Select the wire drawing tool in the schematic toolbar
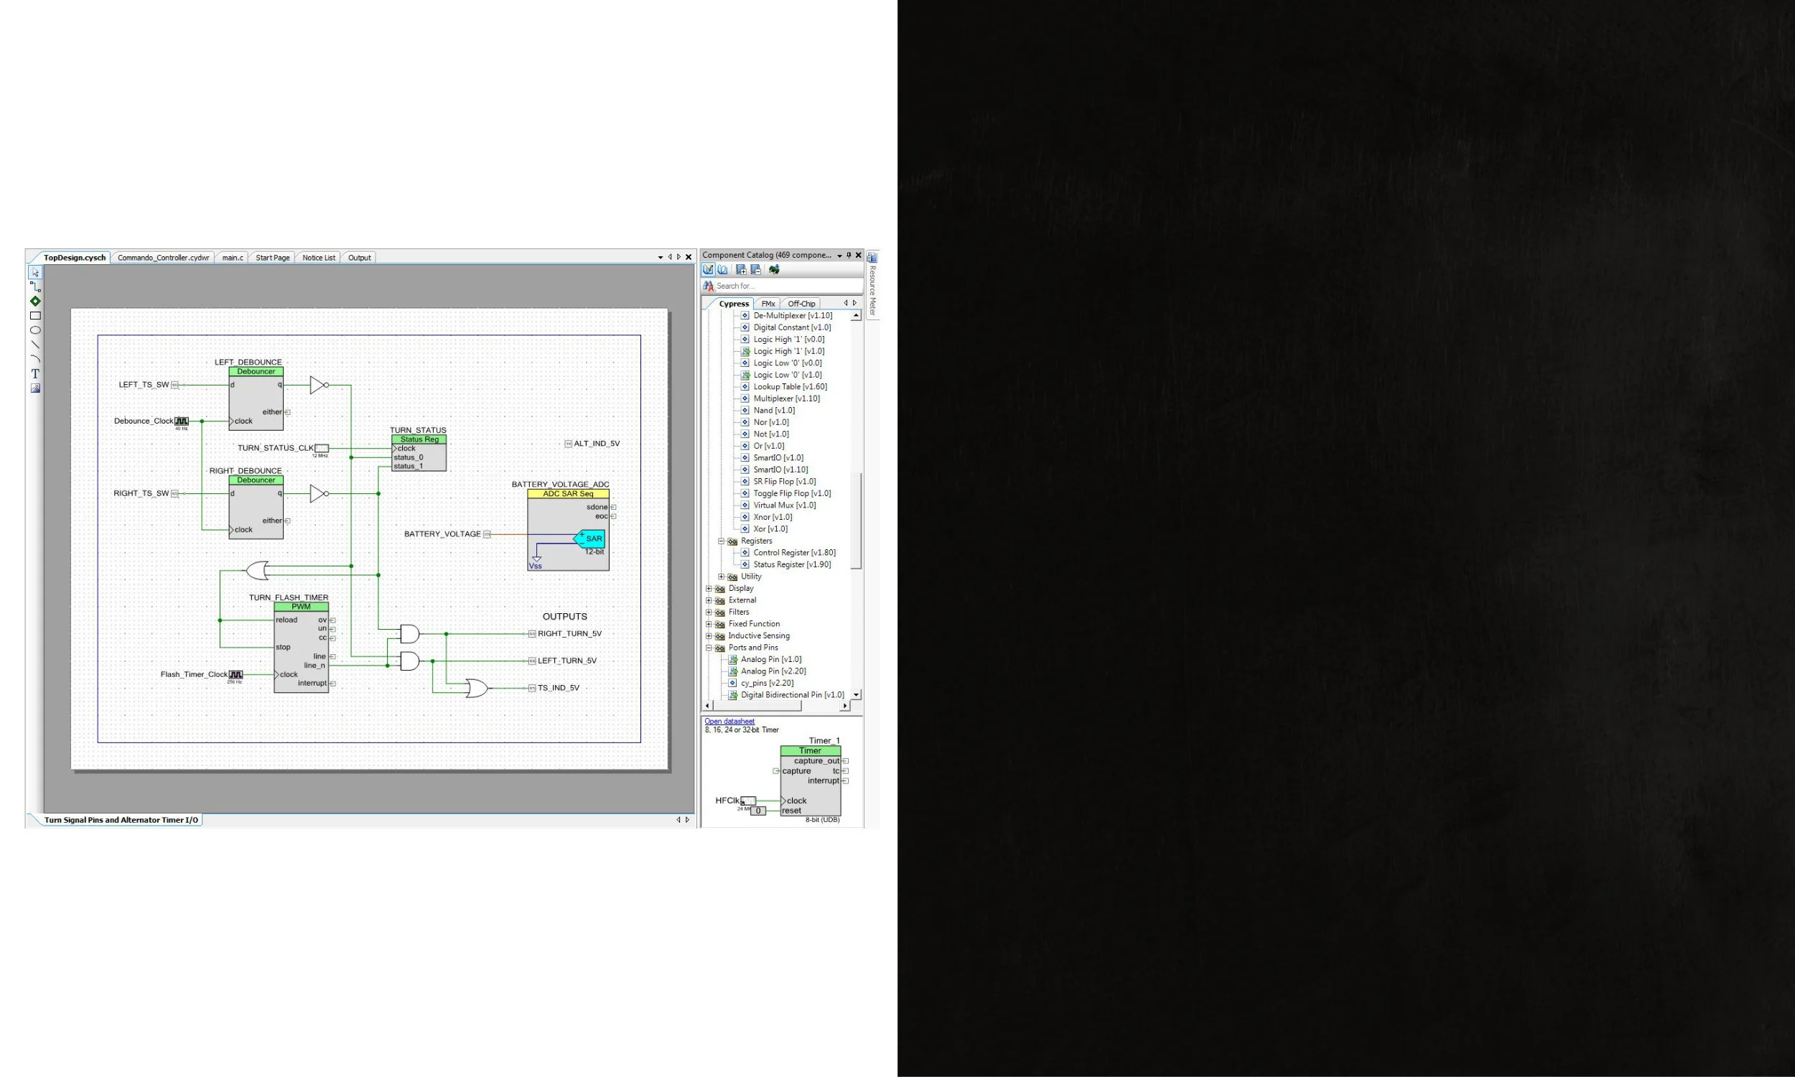This screenshot has height=1077, width=1795. pos(35,286)
